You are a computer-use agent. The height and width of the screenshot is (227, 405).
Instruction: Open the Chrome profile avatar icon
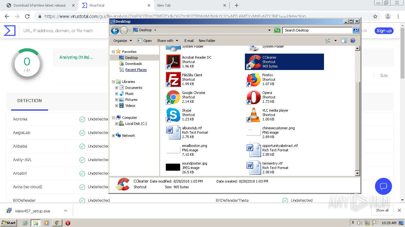388,16
